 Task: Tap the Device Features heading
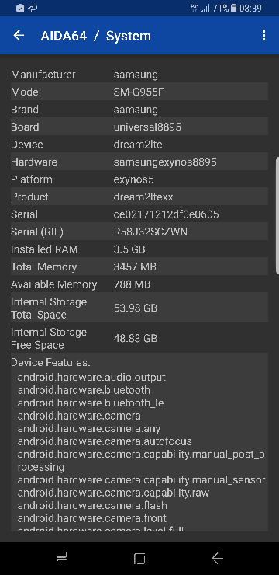pyautogui.click(x=50, y=363)
